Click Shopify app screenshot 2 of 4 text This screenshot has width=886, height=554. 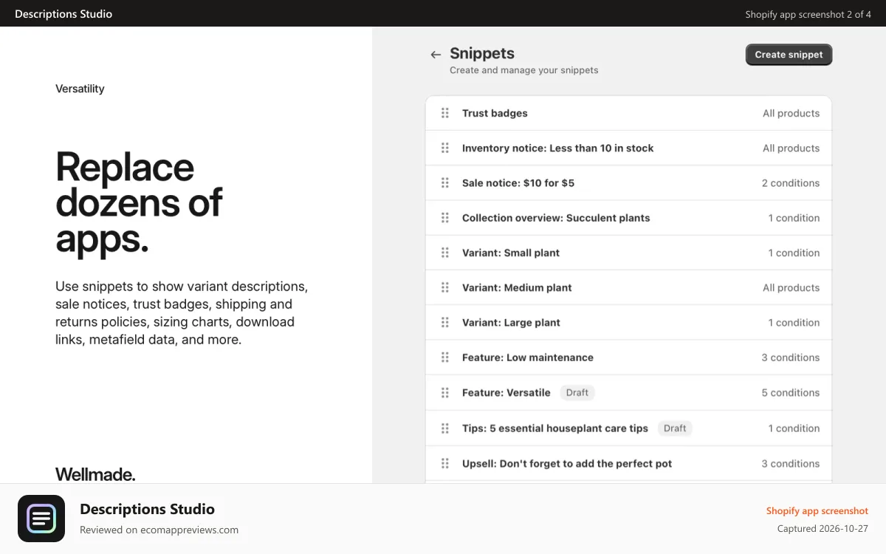tap(808, 14)
